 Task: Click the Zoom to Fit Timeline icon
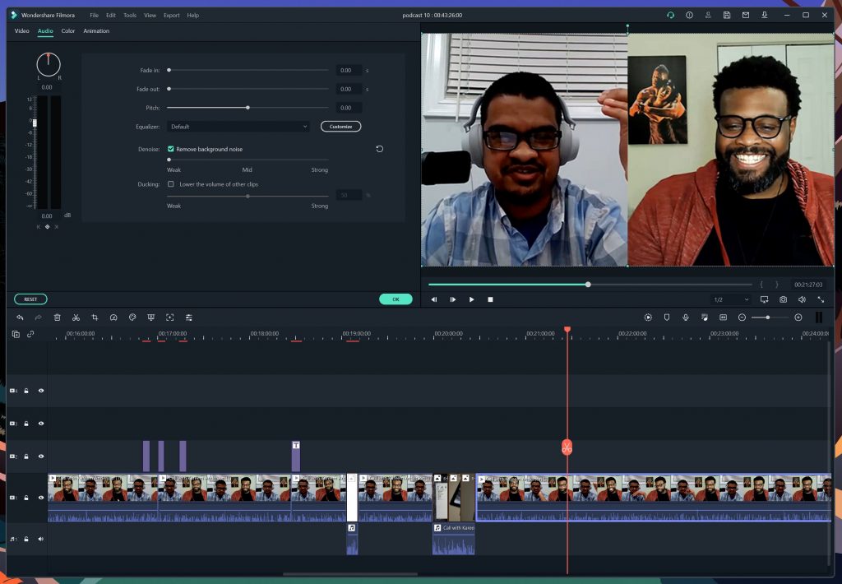tap(724, 317)
